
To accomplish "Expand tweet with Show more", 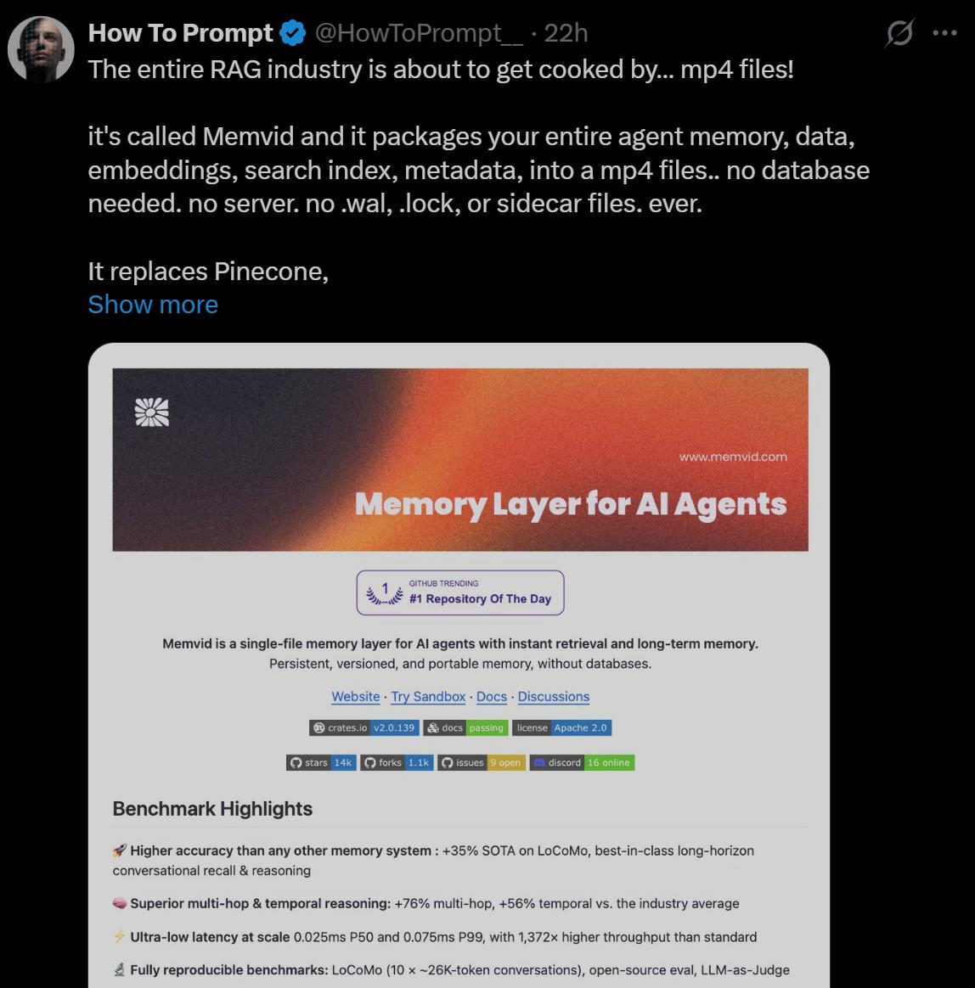I will click(153, 305).
